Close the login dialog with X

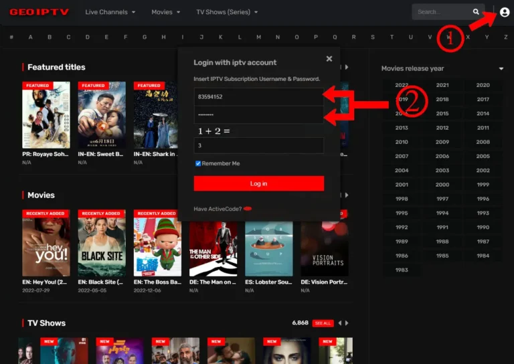point(329,59)
